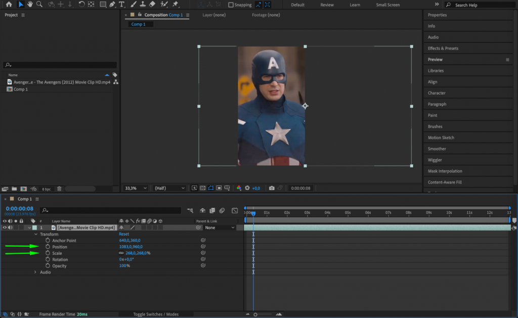Expand the Audio properties of the layer
This screenshot has height=318, width=518.
(x=34, y=272)
